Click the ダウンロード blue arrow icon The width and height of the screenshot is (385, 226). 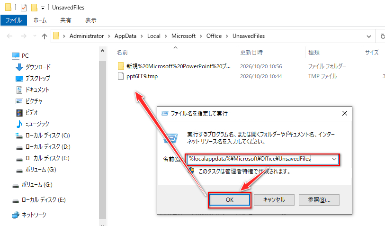[19, 67]
